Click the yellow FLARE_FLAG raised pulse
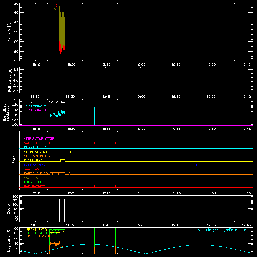 tap(63, 160)
